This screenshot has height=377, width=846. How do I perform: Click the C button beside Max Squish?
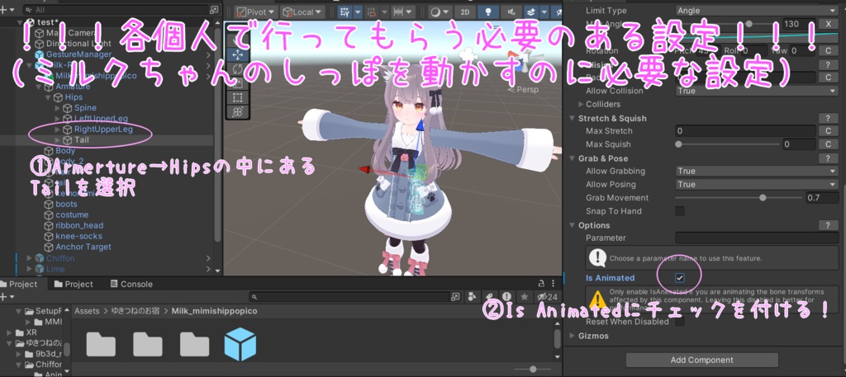tap(828, 144)
